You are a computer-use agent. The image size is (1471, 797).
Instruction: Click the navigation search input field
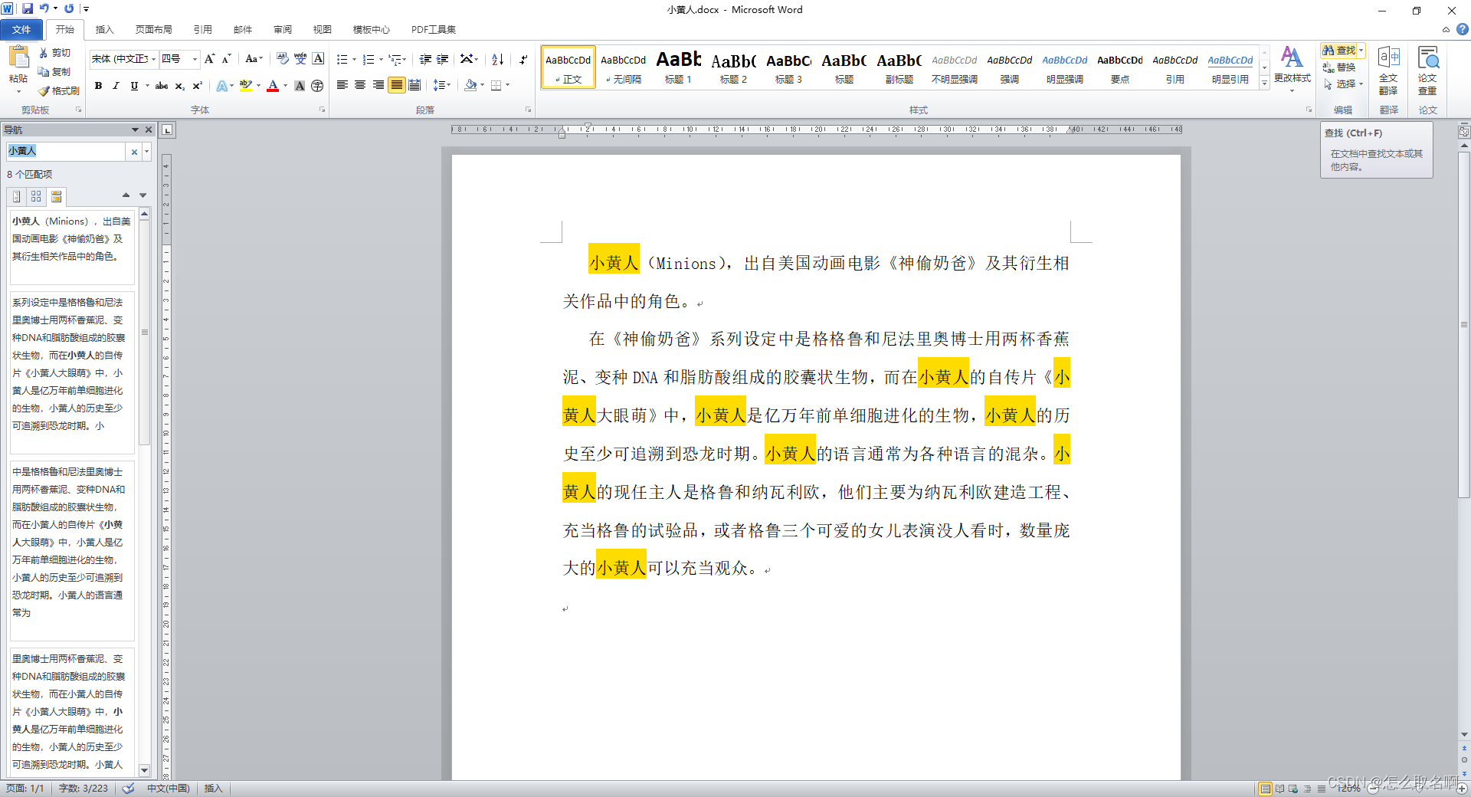click(x=66, y=152)
